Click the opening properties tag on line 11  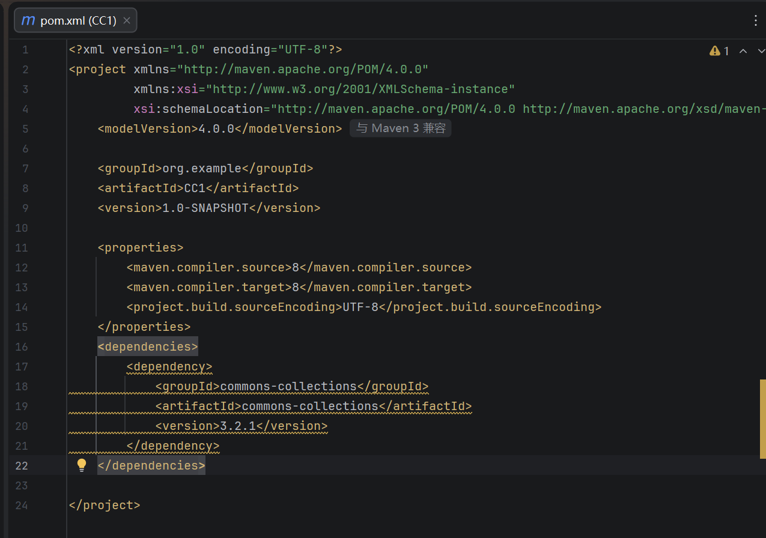[x=141, y=247]
